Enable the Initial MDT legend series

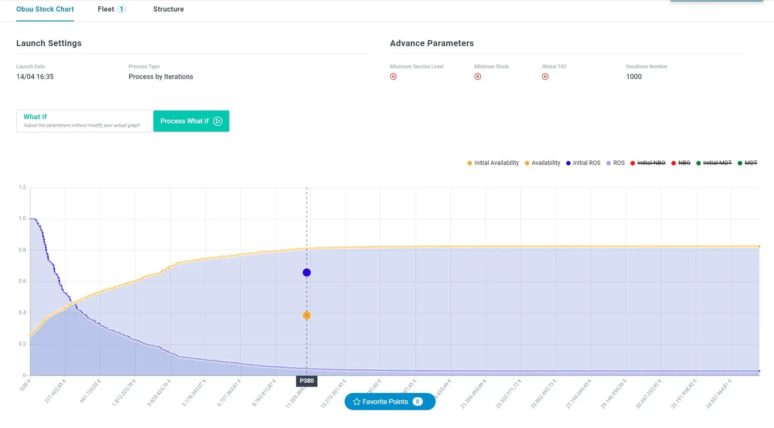(714, 163)
